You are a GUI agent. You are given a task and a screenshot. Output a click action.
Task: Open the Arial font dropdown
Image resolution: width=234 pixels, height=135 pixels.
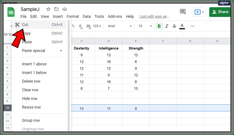tap(120, 26)
